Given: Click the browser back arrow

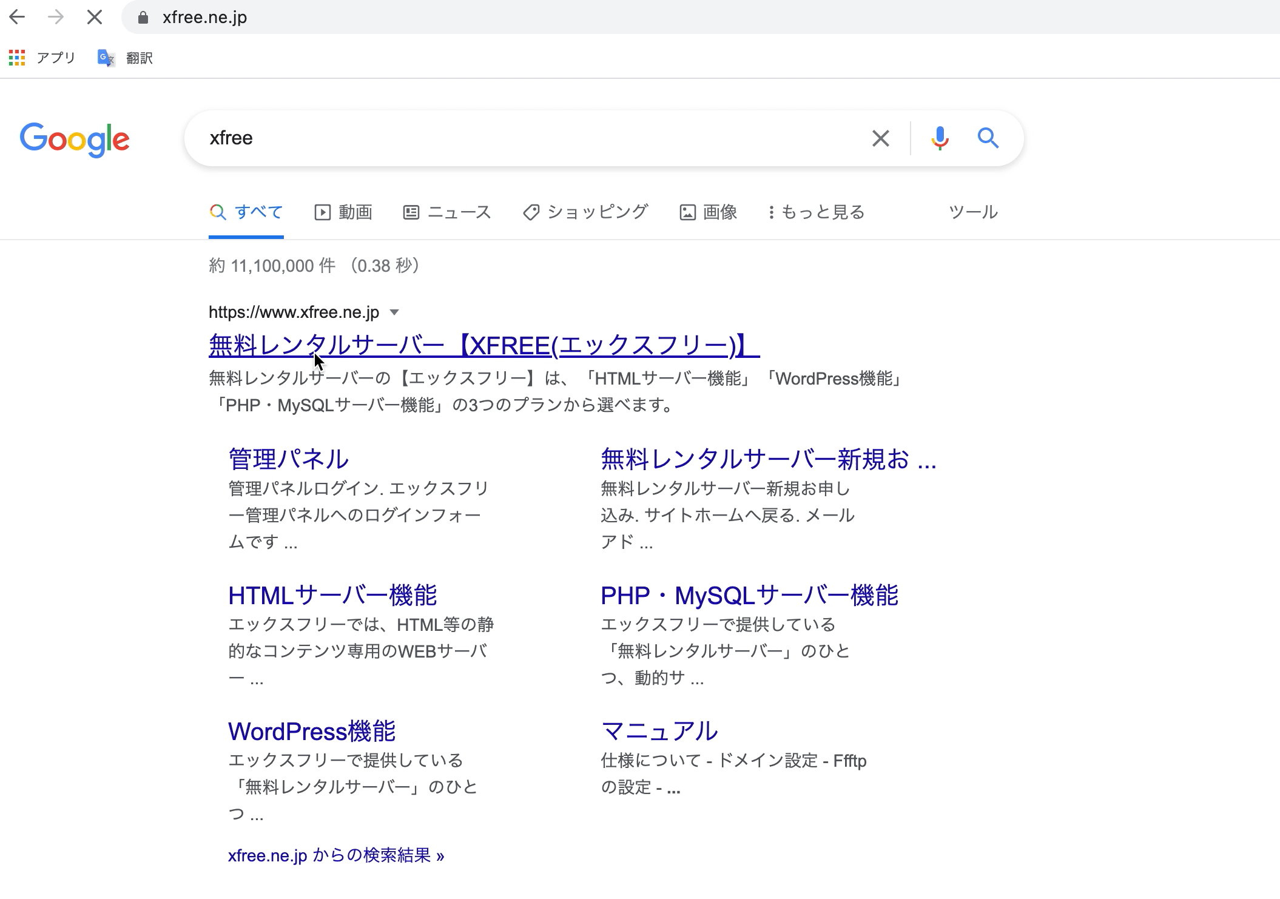Looking at the screenshot, I should pyautogui.click(x=18, y=17).
